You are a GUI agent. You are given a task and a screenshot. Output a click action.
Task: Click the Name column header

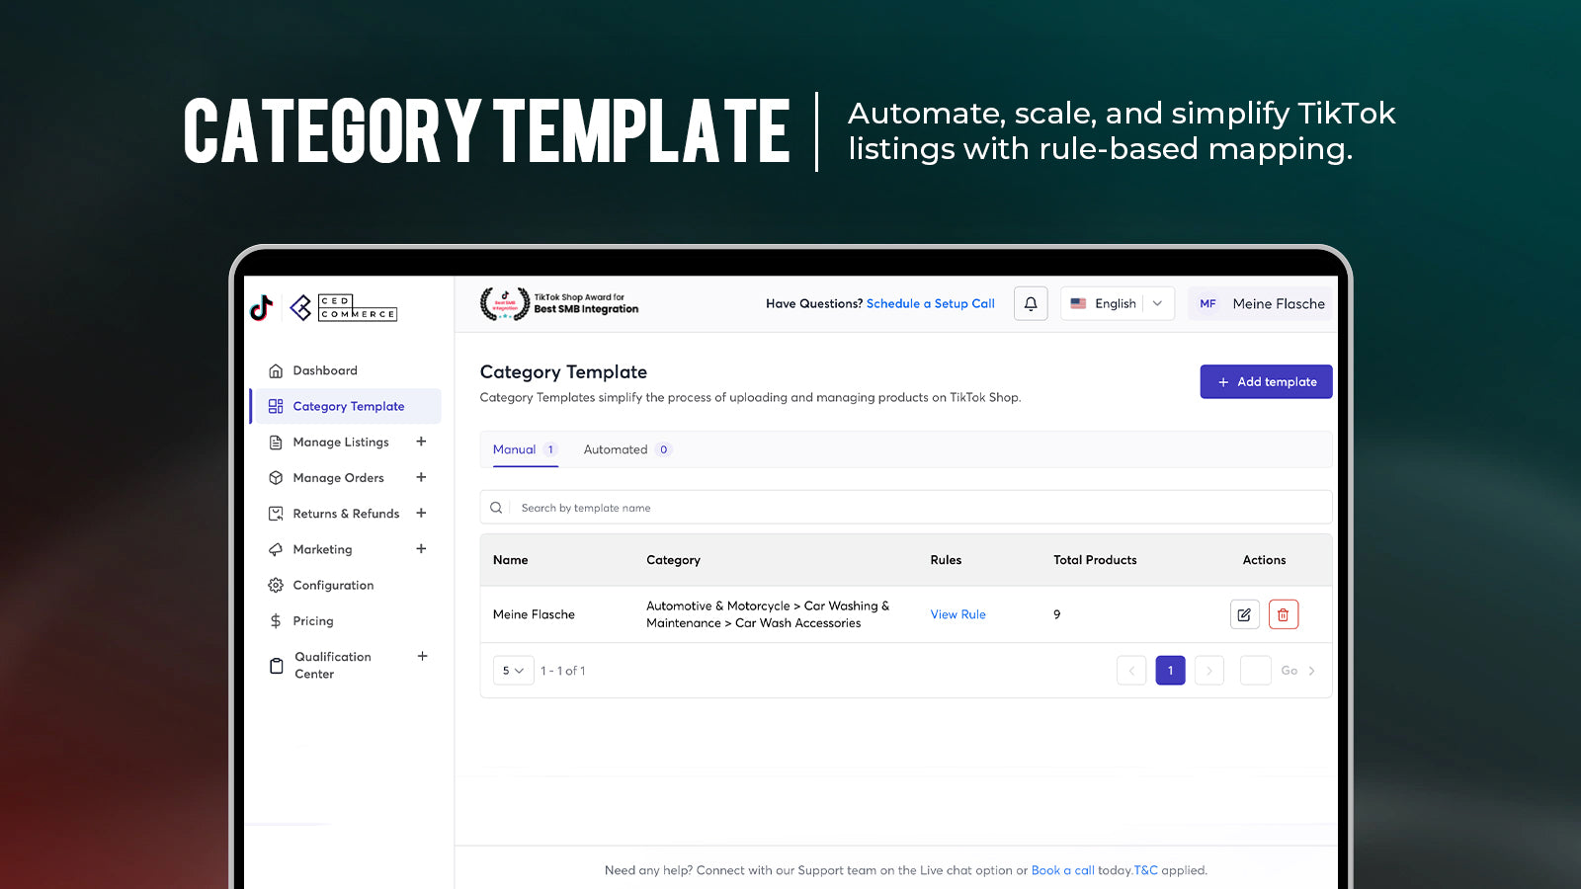tap(510, 560)
